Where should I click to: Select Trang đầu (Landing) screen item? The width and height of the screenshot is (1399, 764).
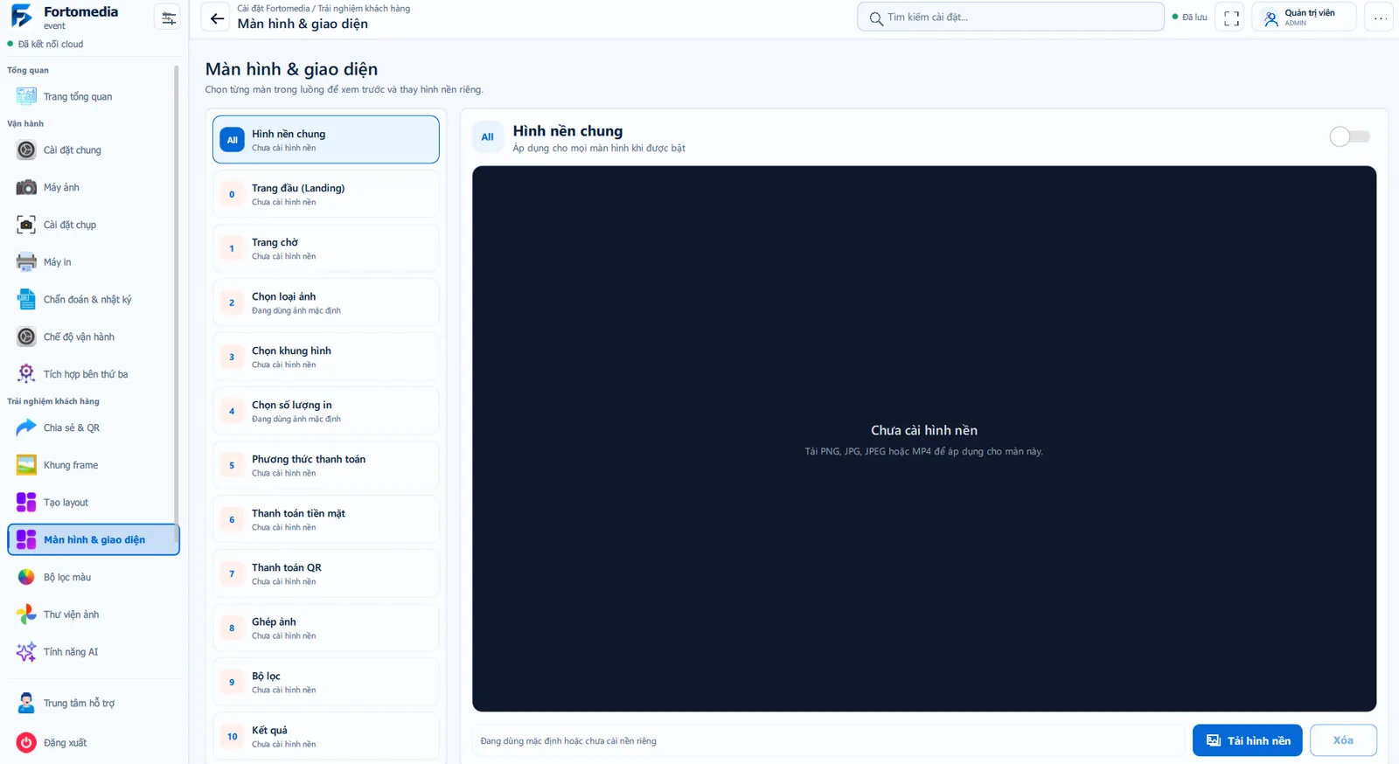(x=326, y=194)
